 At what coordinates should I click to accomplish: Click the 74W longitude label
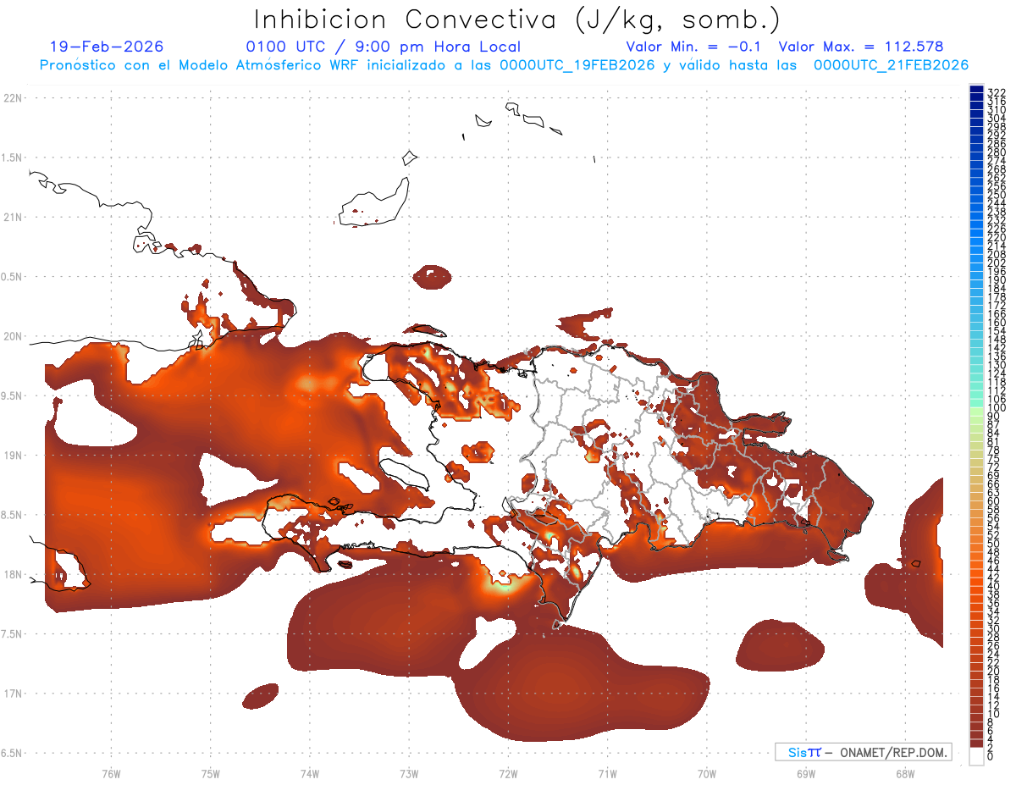[x=309, y=773]
